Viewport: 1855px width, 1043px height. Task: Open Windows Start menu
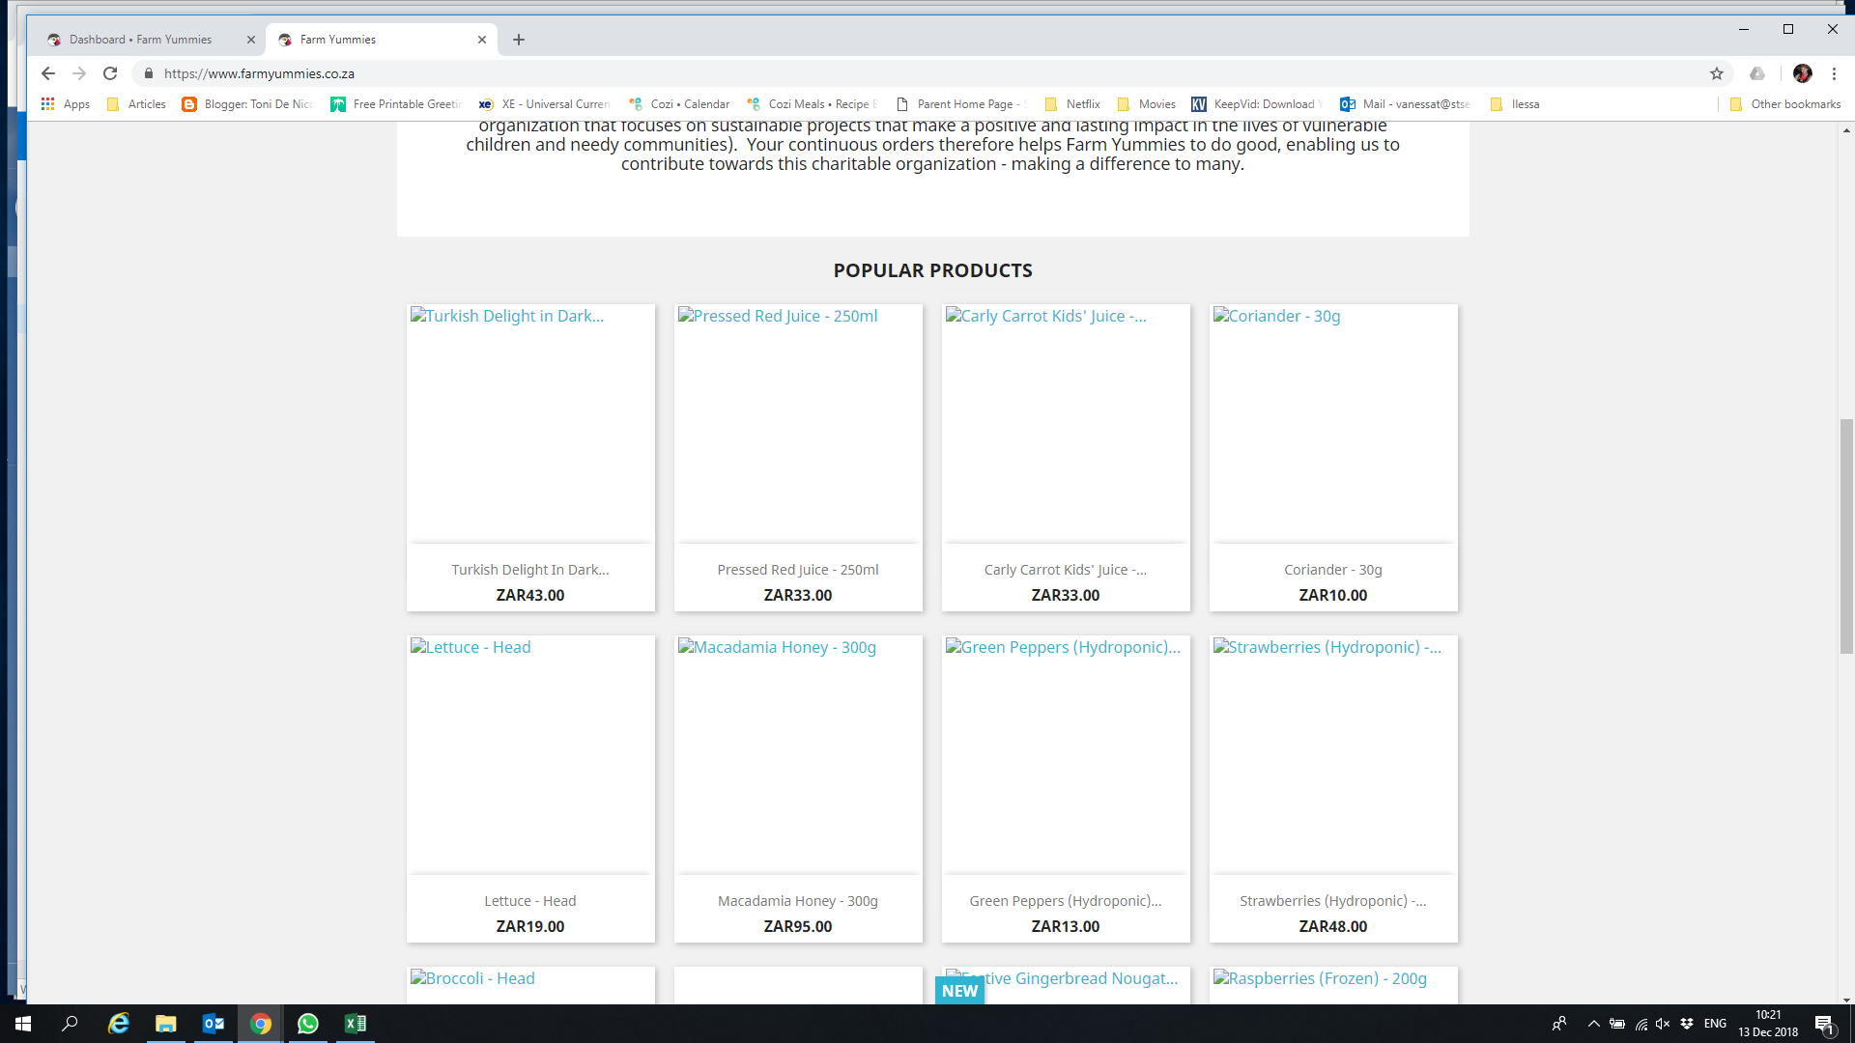coord(23,1024)
